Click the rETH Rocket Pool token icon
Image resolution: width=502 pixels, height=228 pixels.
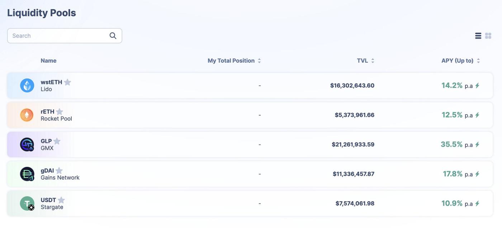(27, 115)
